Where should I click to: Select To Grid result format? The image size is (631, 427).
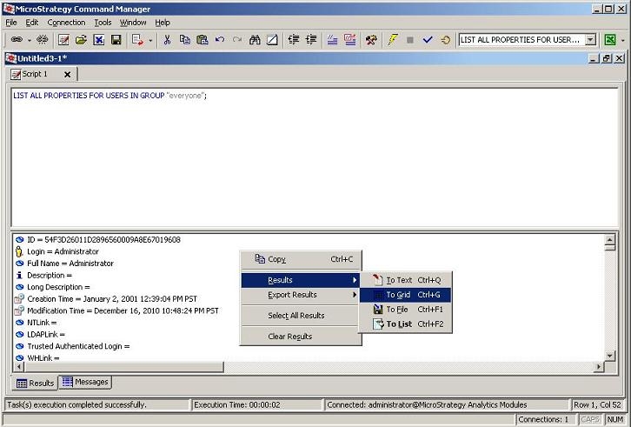pos(405,295)
